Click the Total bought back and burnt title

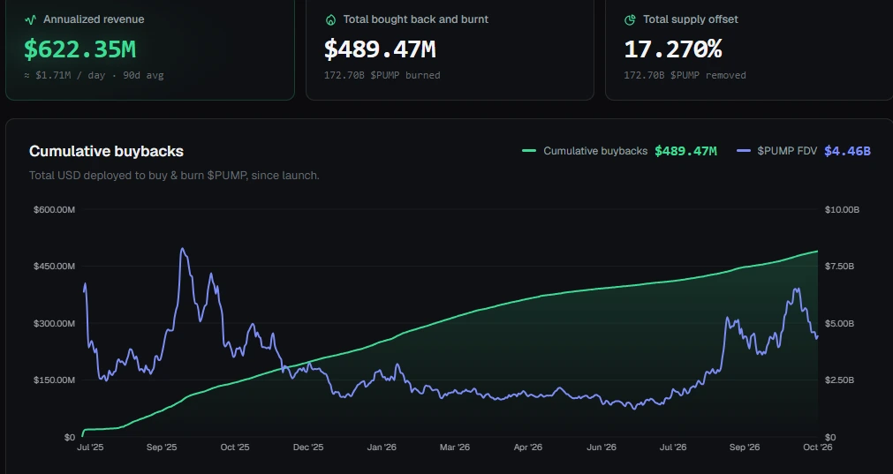[416, 19]
